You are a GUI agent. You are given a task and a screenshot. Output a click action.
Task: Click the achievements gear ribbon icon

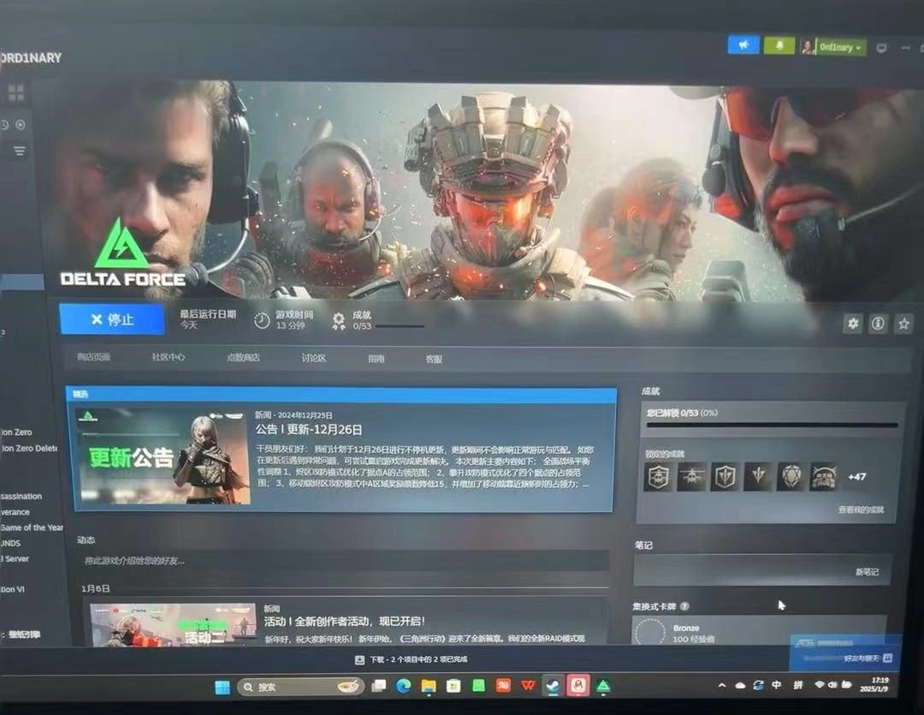click(339, 321)
